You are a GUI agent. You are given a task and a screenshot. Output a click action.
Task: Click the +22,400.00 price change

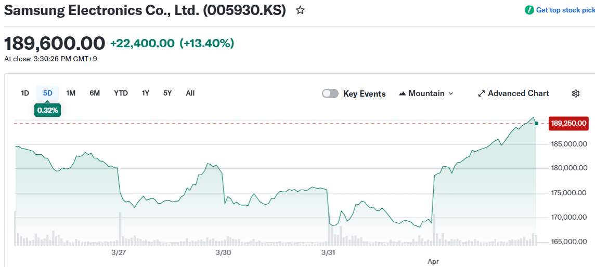pyautogui.click(x=143, y=44)
